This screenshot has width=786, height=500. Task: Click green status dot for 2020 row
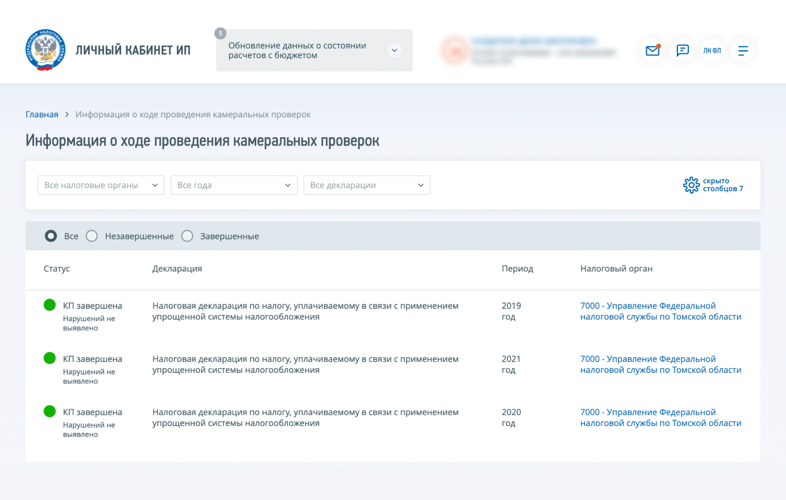click(50, 412)
